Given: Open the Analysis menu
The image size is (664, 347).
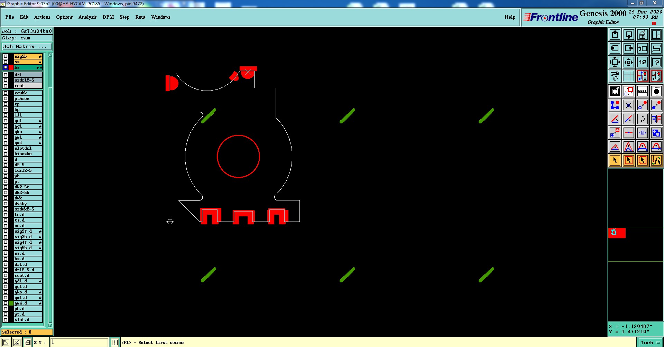Looking at the screenshot, I should coord(87,17).
